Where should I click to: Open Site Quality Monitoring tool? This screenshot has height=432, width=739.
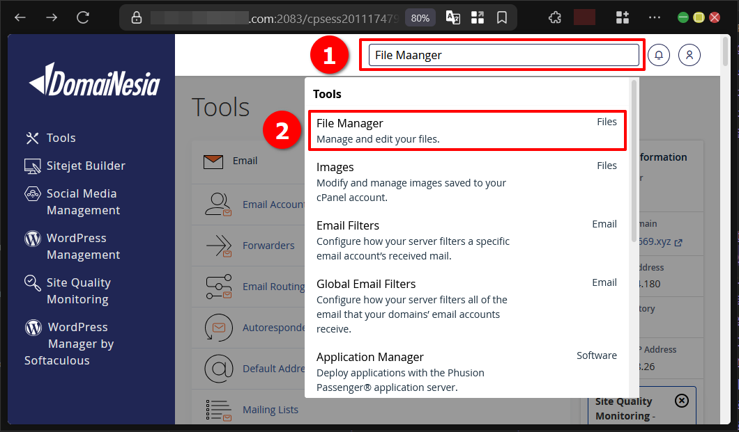click(x=79, y=291)
